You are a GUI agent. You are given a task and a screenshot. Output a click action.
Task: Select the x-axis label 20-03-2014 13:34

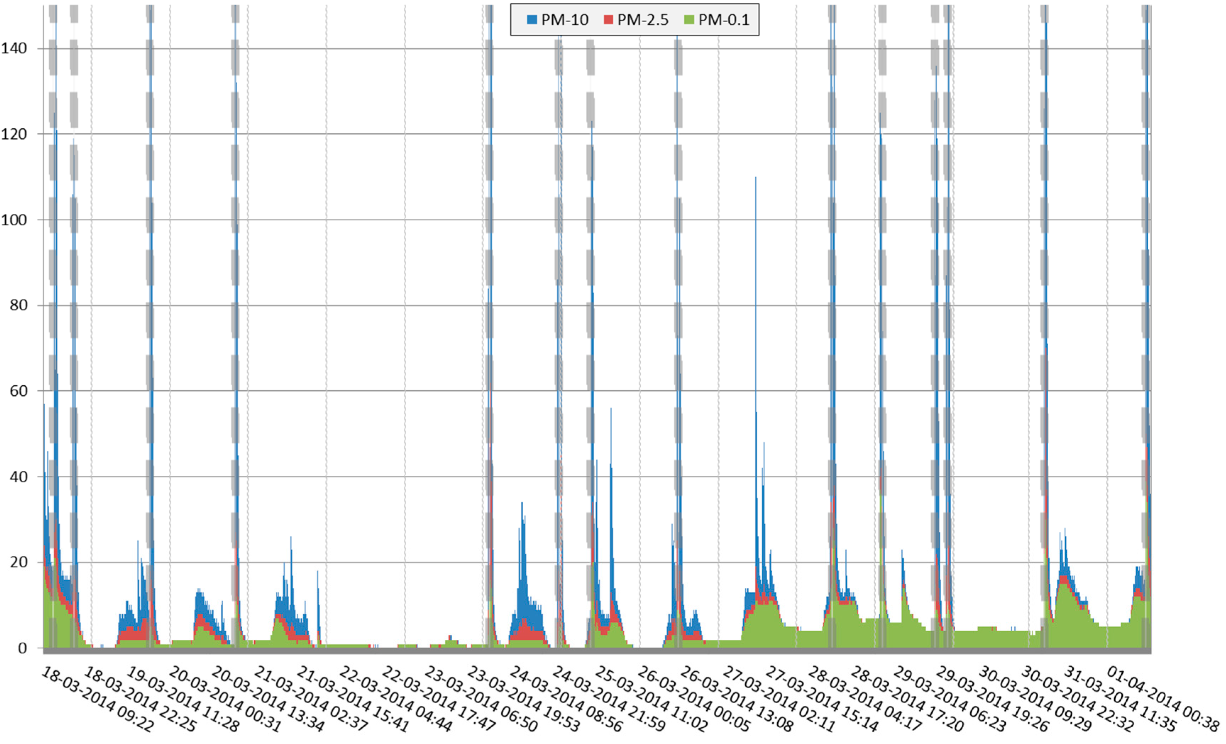point(268,699)
